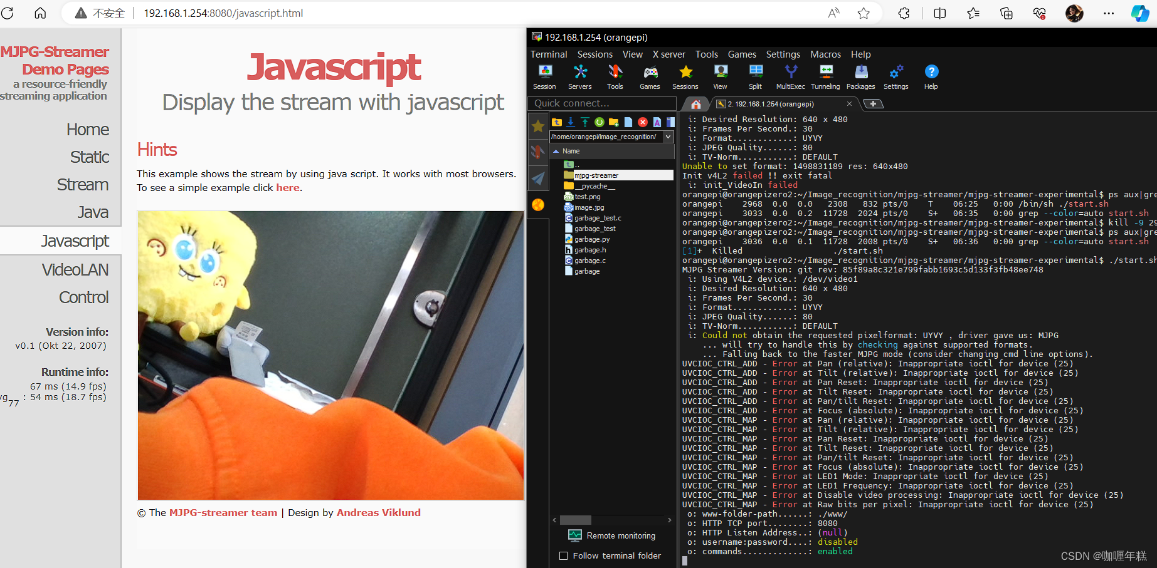1157x568 pixels.
Task: Open the X server menu
Action: click(669, 54)
